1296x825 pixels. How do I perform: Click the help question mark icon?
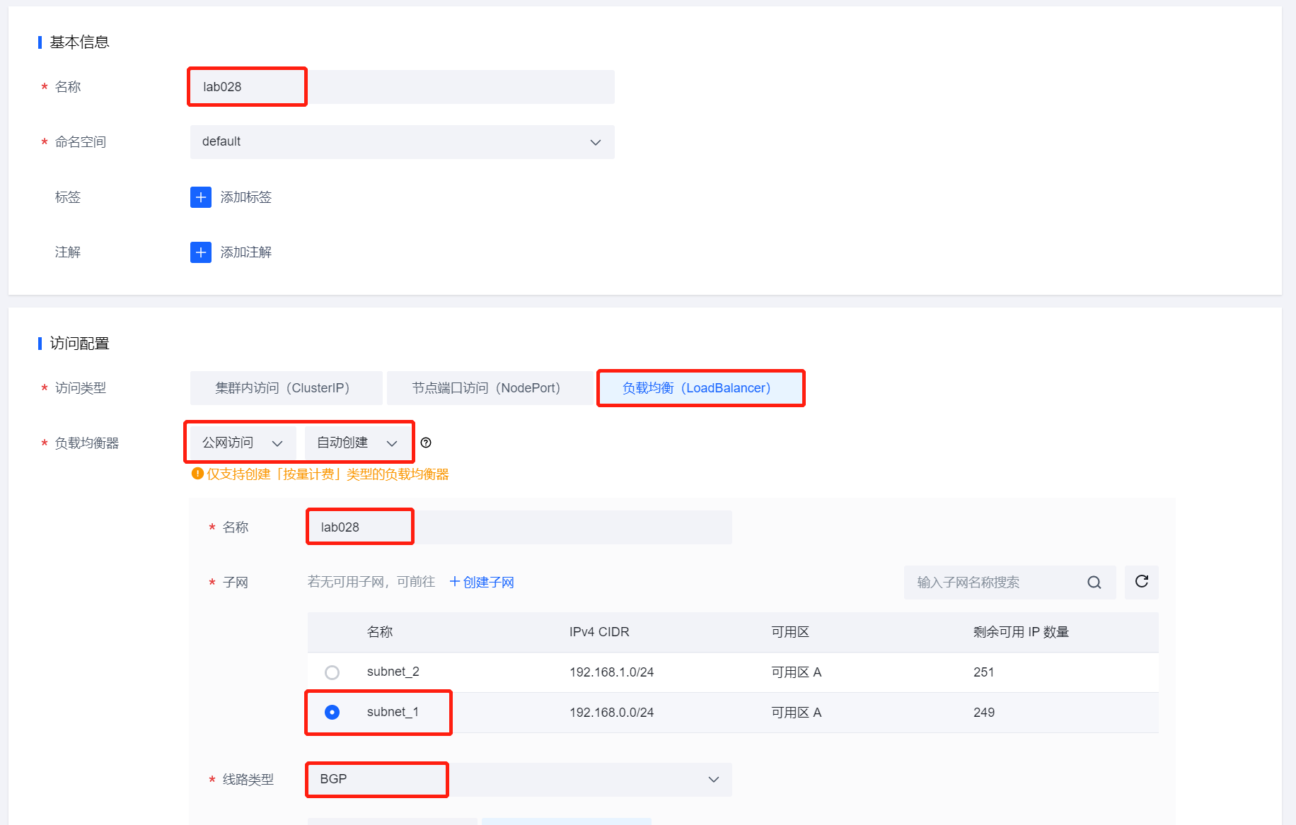[x=426, y=443]
